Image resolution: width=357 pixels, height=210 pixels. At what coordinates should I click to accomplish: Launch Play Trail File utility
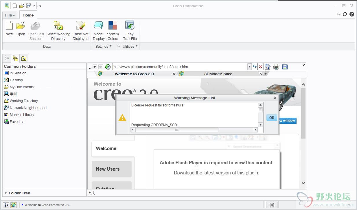coord(130,30)
